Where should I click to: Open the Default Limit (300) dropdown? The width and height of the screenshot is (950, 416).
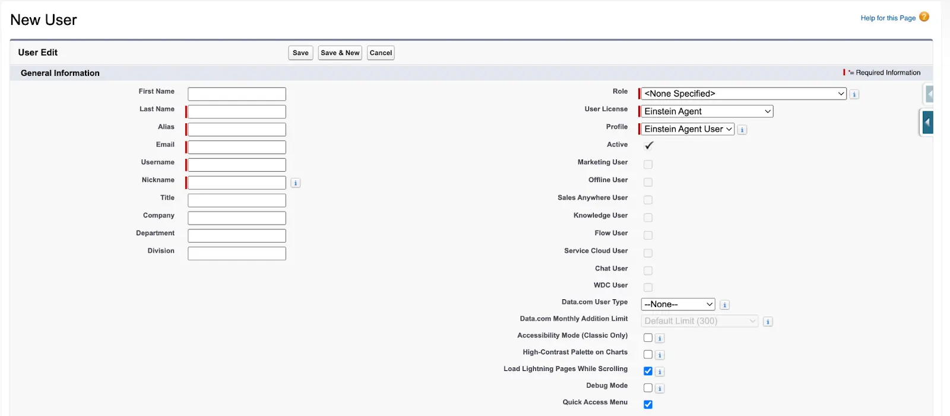tap(700, 321)
